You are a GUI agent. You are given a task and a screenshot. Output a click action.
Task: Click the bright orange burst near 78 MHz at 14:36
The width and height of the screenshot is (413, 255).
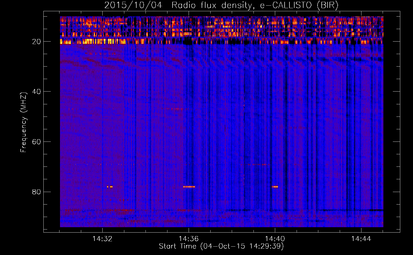point(189,187)
